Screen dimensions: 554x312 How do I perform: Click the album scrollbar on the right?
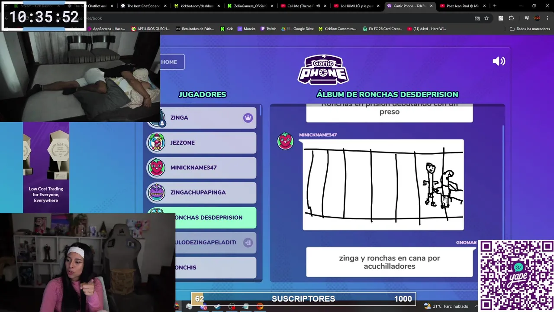[x=503, y=182]
